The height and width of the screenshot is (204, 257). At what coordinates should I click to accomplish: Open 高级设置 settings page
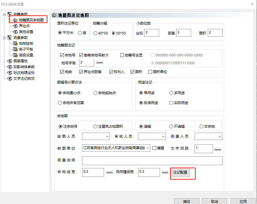pyautogui.click(x=26, y=55)
